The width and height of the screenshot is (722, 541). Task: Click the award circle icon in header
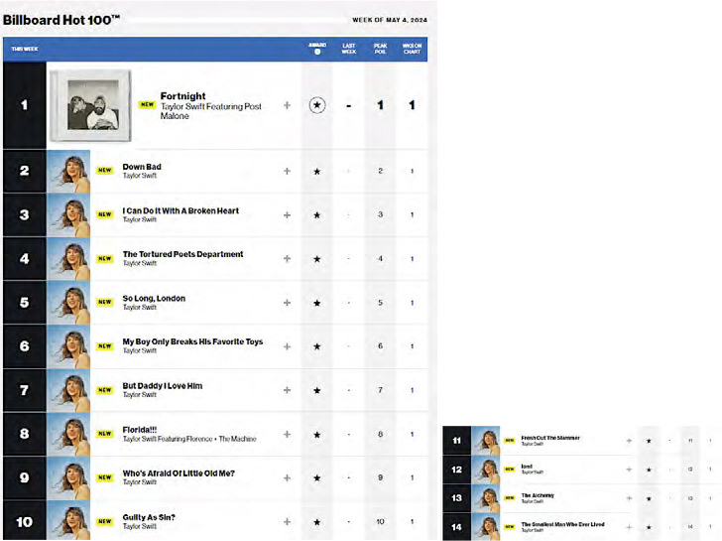pyautogui.click(x=317, y=52)
